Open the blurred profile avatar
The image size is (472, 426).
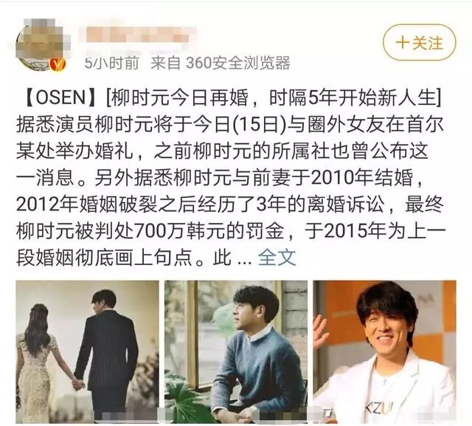[x=41, y=45]
